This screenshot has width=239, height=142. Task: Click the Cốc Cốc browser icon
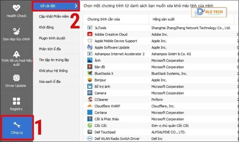coord(90,126)
